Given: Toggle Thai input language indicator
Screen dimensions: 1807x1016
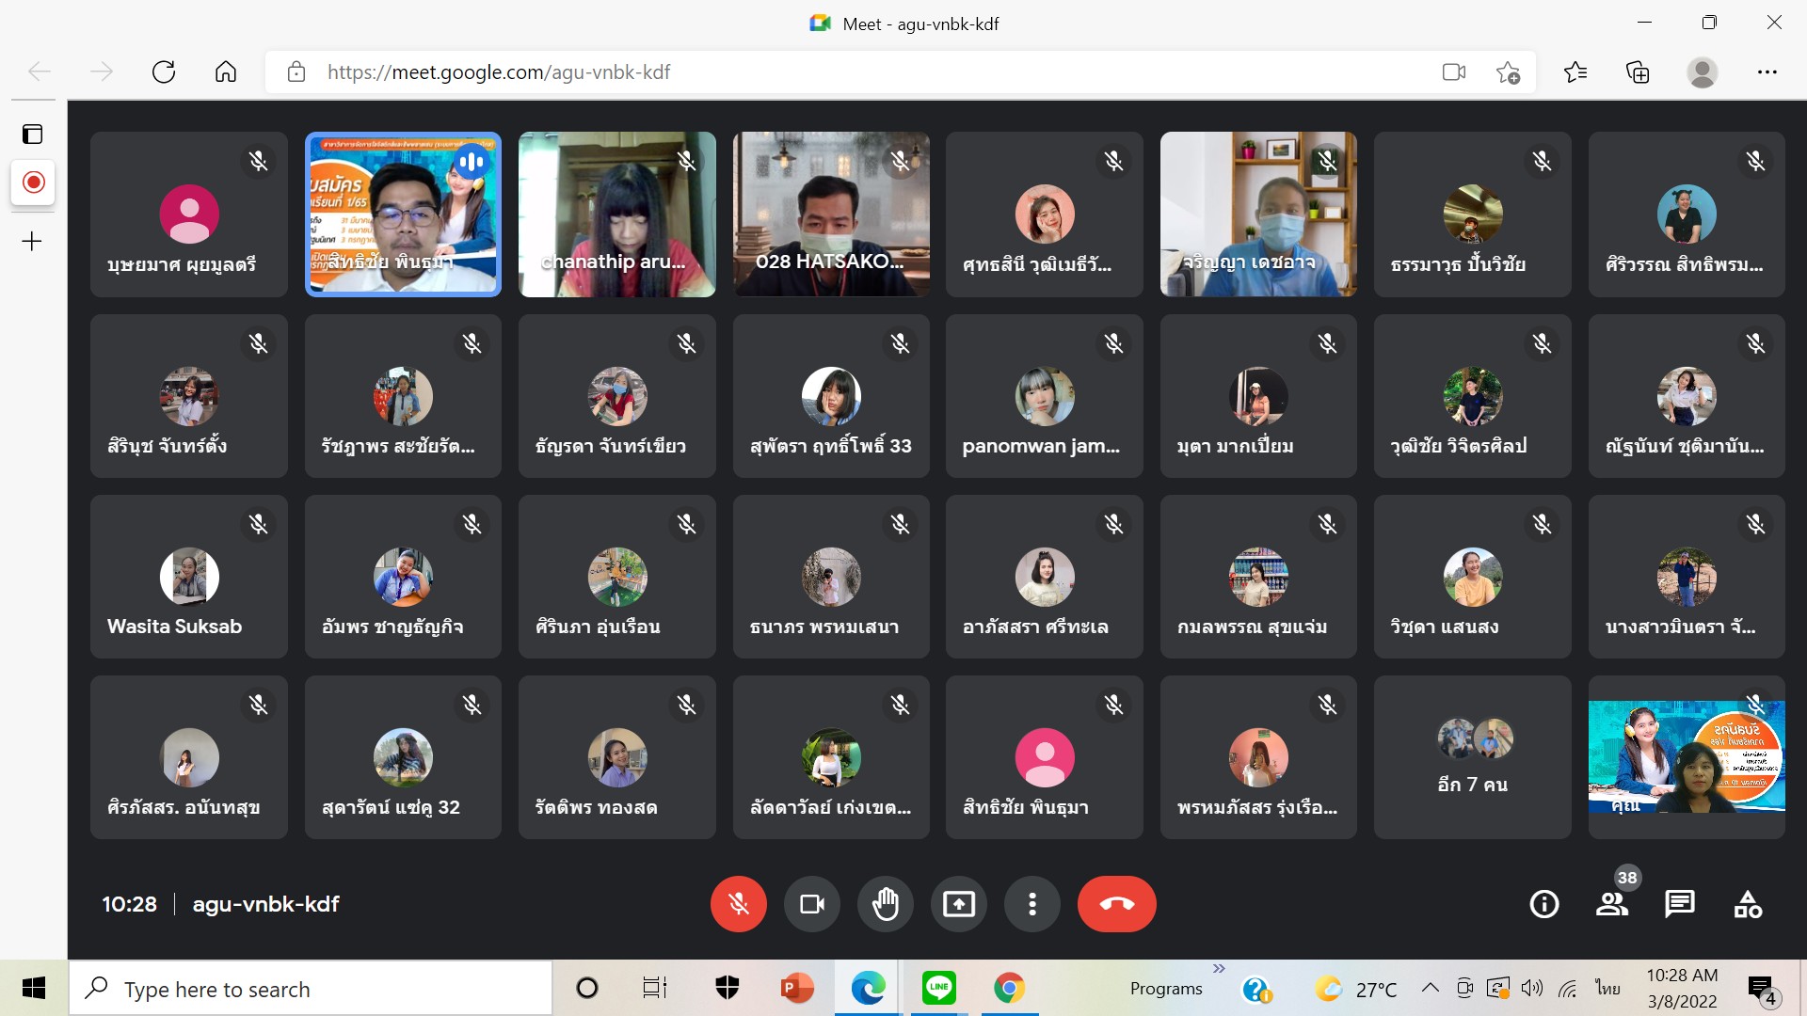Looking at the screenshot, I should (x=1607, y=988).
